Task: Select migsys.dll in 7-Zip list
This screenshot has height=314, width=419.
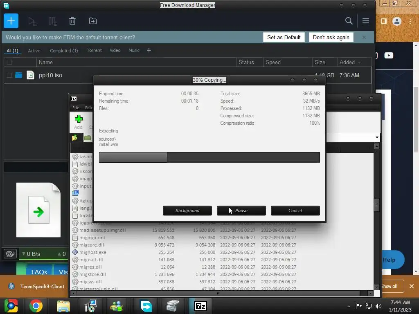Action: click(90, 282)
